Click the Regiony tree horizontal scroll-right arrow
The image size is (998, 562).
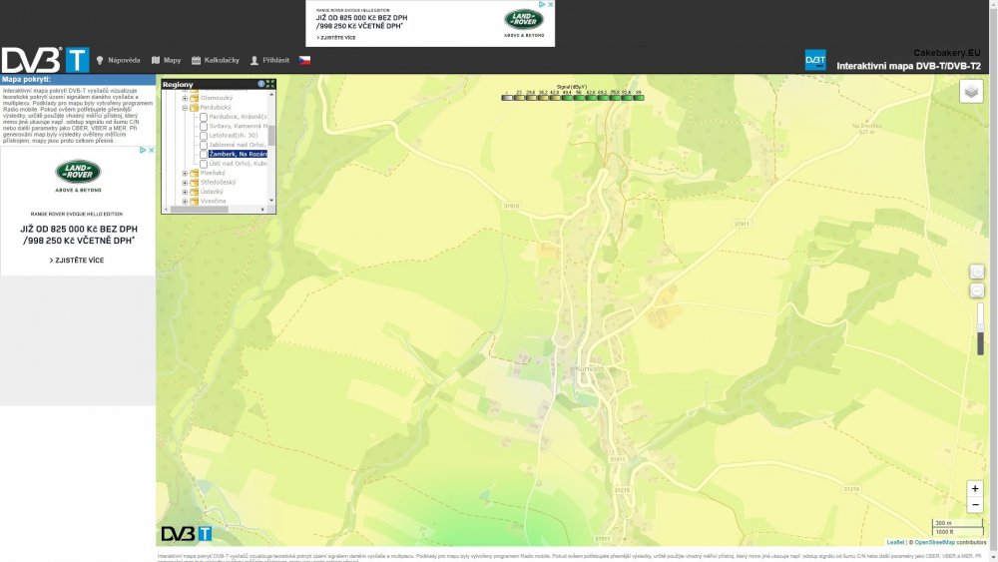pyautogui.click(x=262, y=209)
